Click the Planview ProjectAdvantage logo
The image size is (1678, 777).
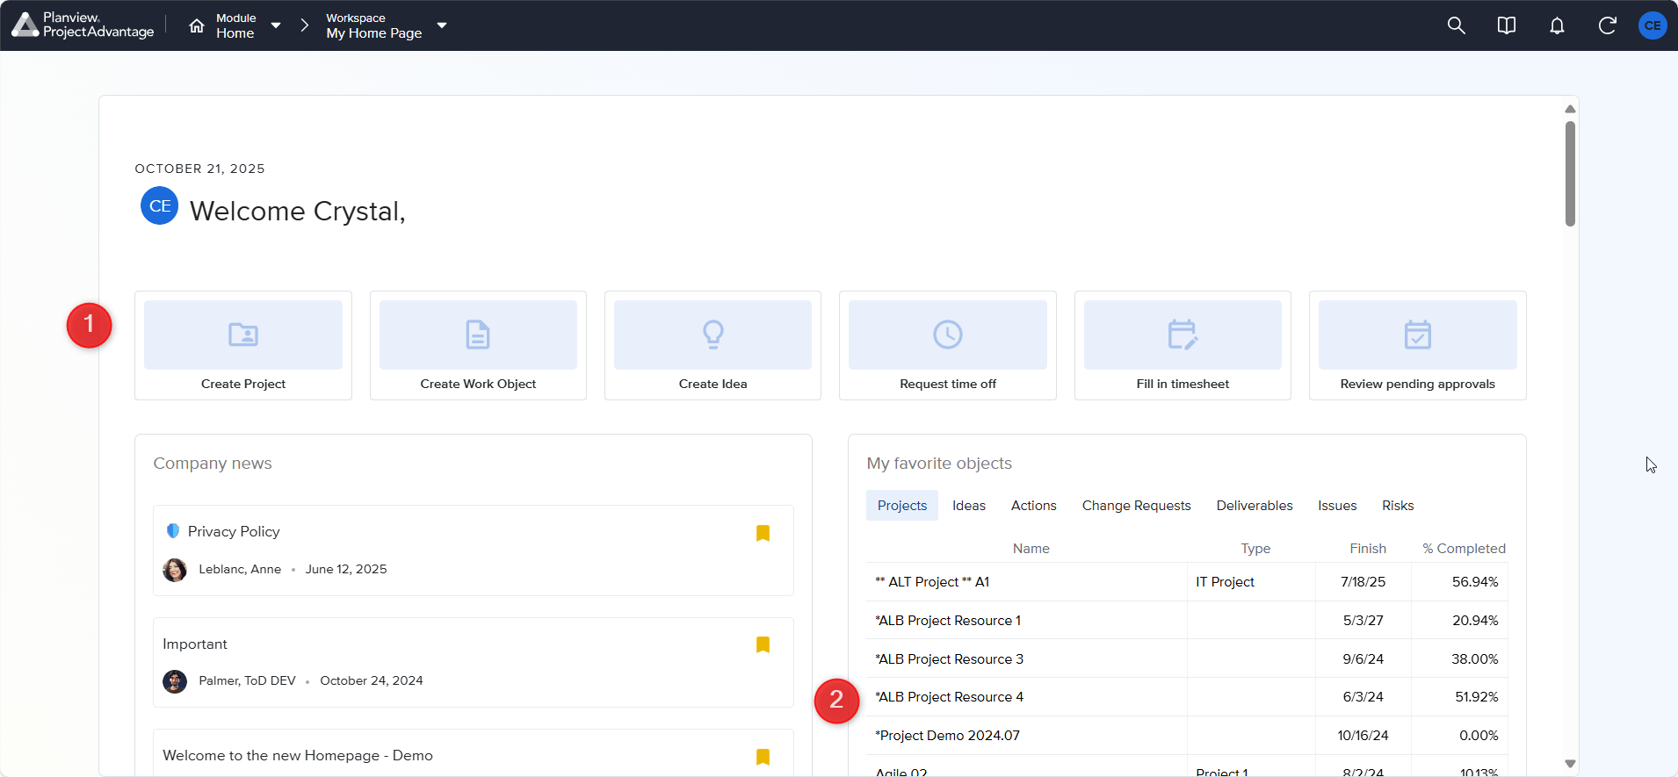coord(83,25)
